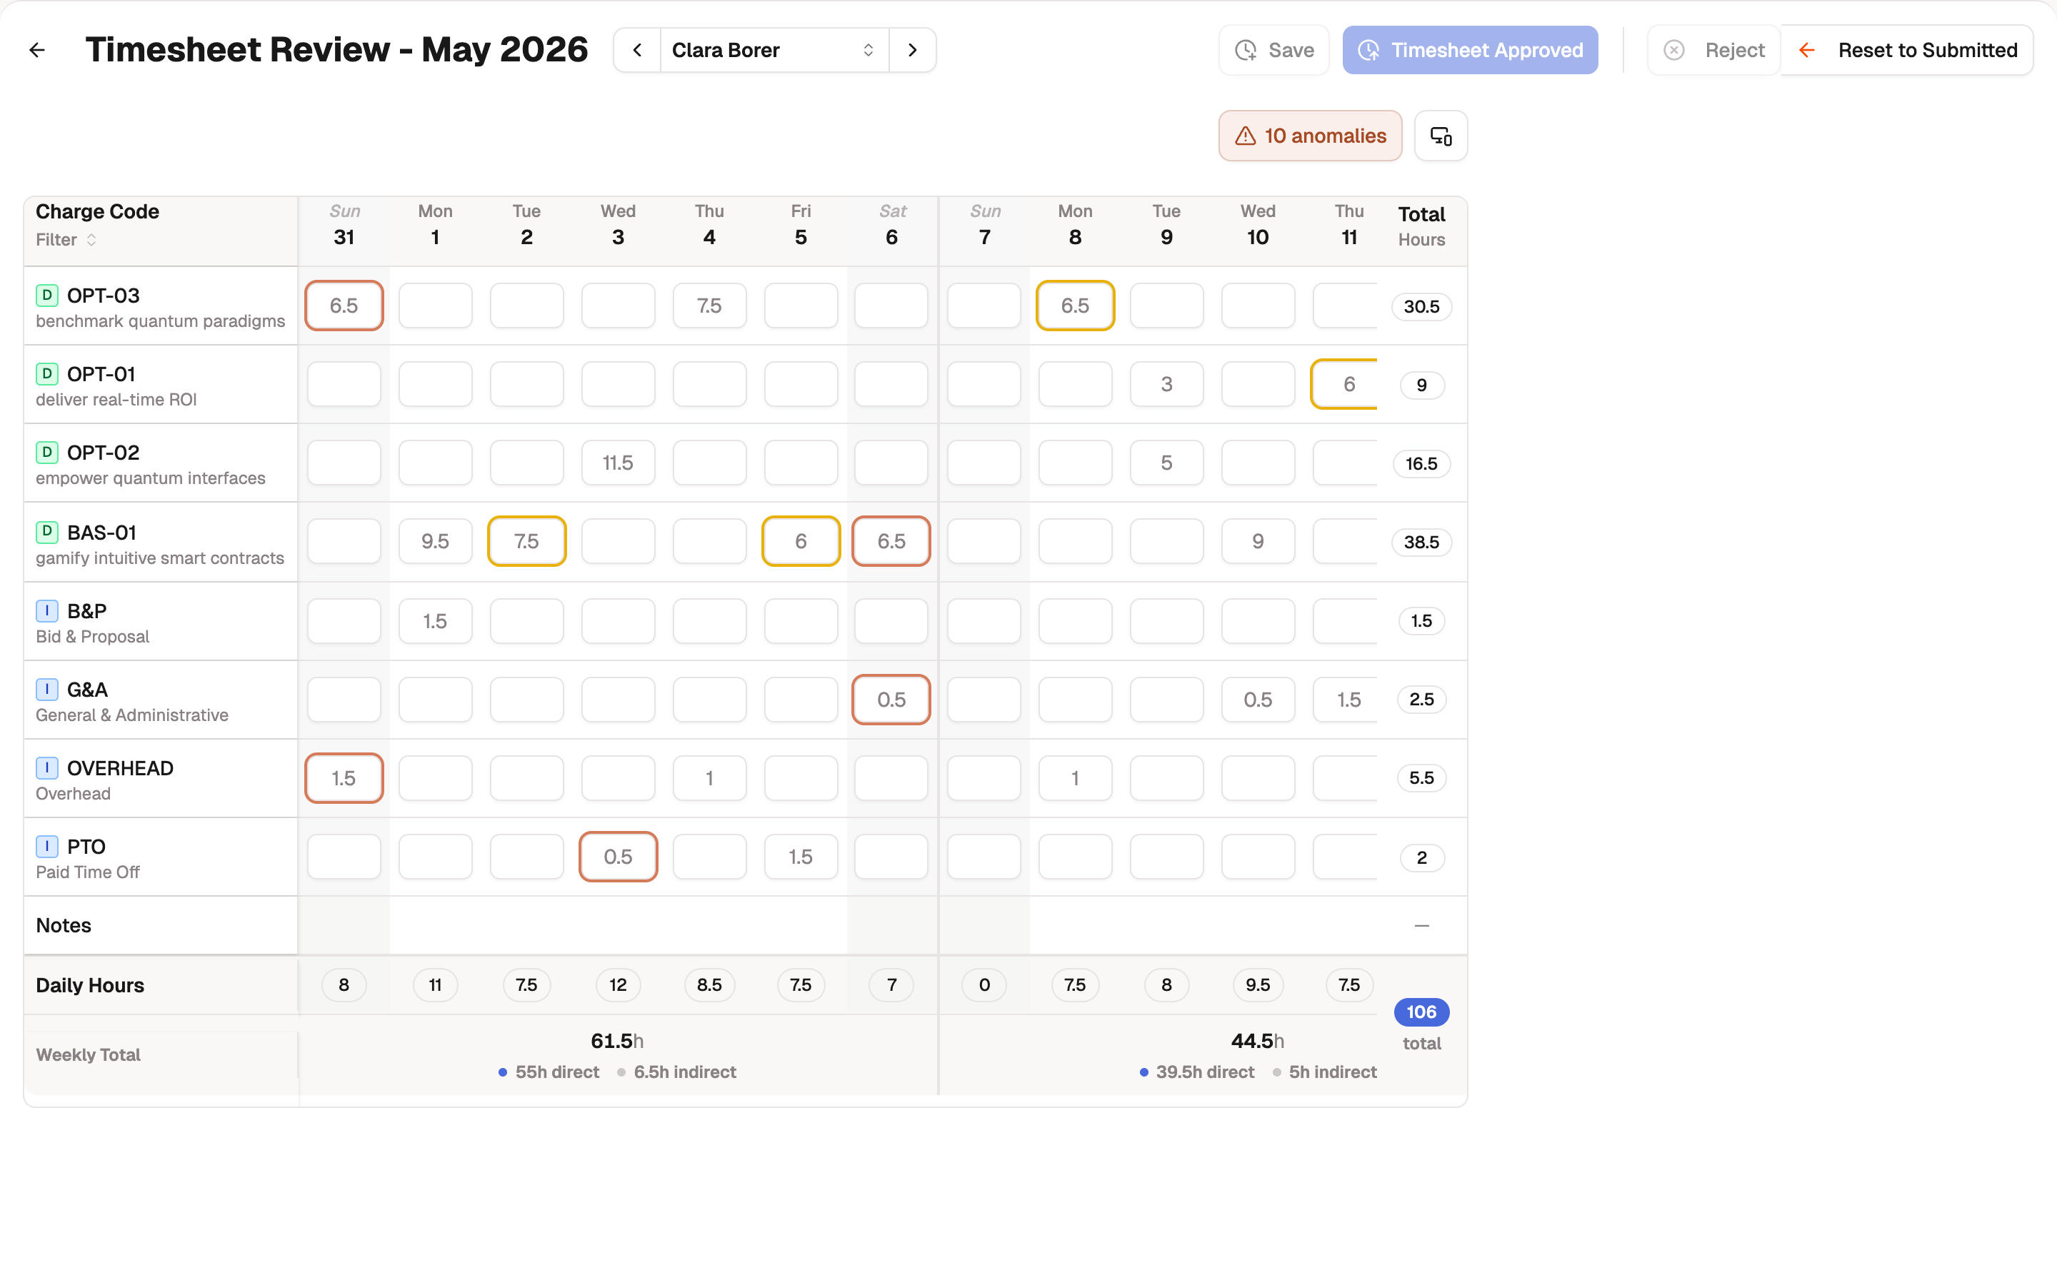Viewport: 2057px width, 1285px height.
Task: Click BAS-01 gamify intuitive smart contracts label
Action: pyautogui.click(x=160, y=558)
